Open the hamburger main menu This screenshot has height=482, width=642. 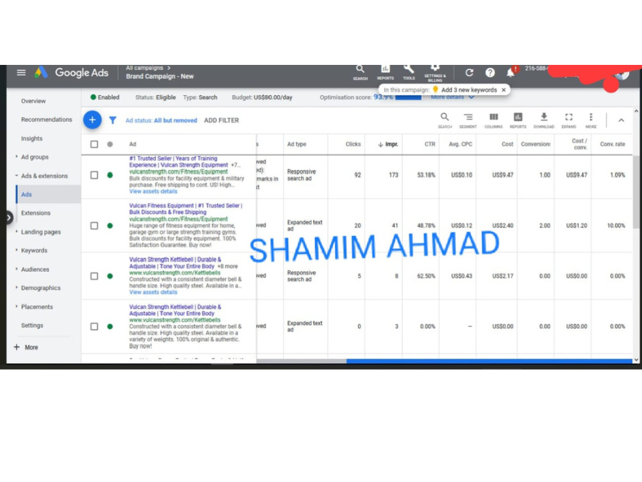[x=21, y=73]
